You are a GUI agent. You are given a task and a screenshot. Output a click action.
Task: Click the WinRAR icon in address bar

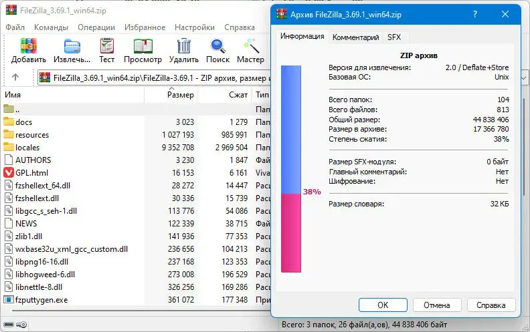pyautogui.click(x=45, y=77)
